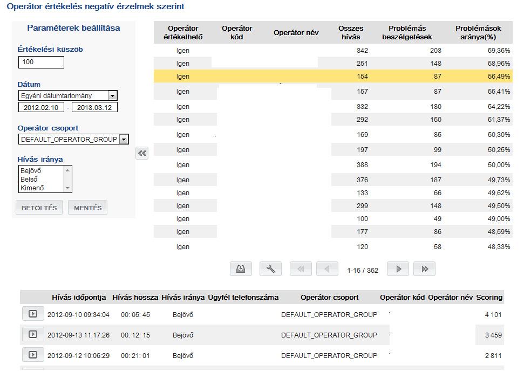Screen dimensions: 524x372
Task: Select the row with 48,59% ratio
Action: [333, 232]
